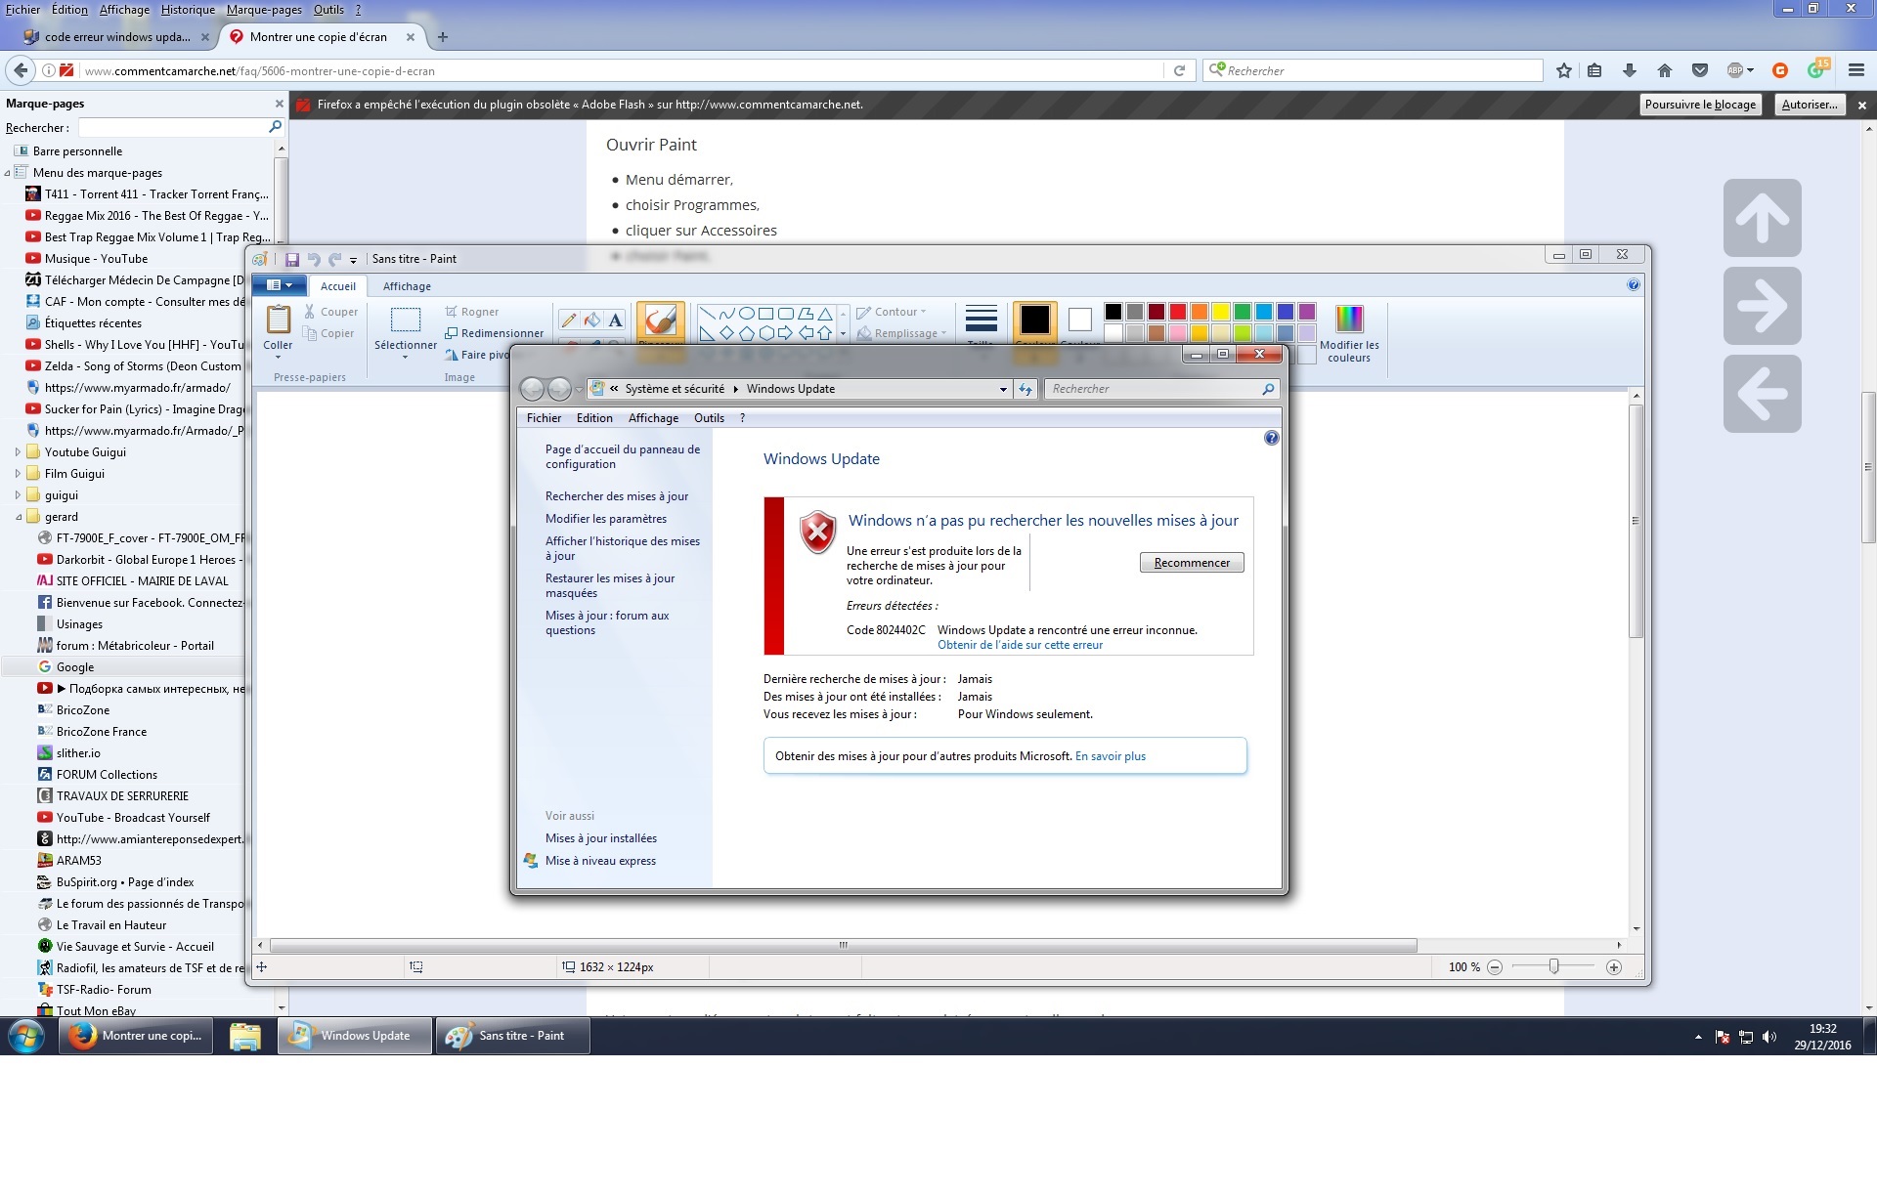Click Firefox bookmark star icon
Viewport: 1877px width, 1196px height.
(1564, 70)
